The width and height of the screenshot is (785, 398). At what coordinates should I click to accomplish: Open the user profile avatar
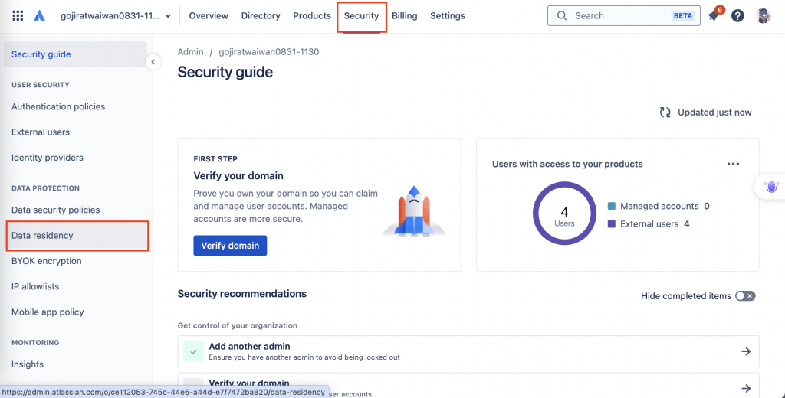(763, 15)
